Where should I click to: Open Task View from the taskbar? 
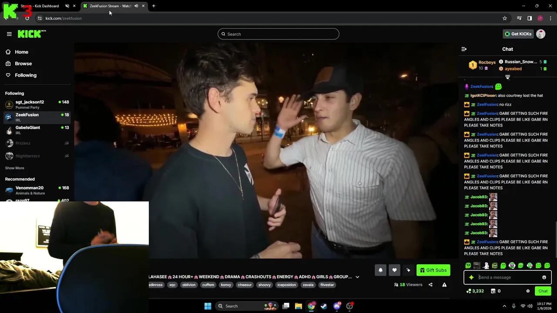pyautogui.click(x=286, y=306)
